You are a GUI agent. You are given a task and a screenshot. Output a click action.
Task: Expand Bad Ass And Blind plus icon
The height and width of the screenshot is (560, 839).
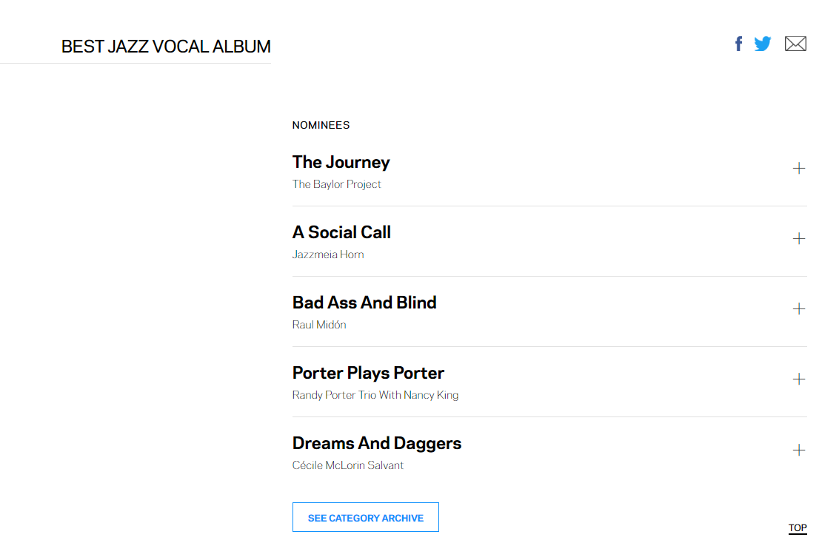(798, 309)
